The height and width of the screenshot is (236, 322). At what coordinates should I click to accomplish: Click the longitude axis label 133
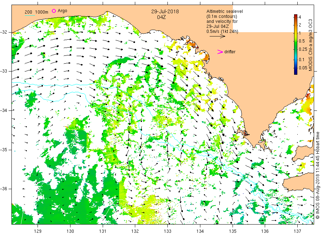pos(167,231)
